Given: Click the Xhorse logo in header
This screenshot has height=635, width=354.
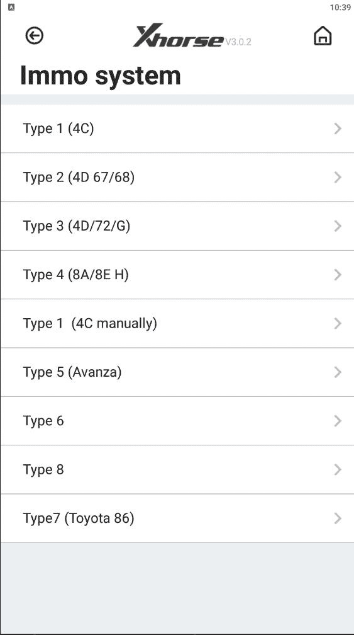Looking at the screenshot, I should tap(178, 36).
